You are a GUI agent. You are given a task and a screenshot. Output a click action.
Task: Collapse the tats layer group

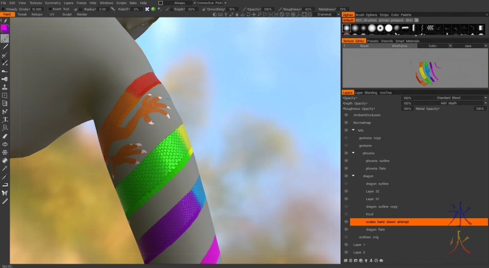click(353, 130)
